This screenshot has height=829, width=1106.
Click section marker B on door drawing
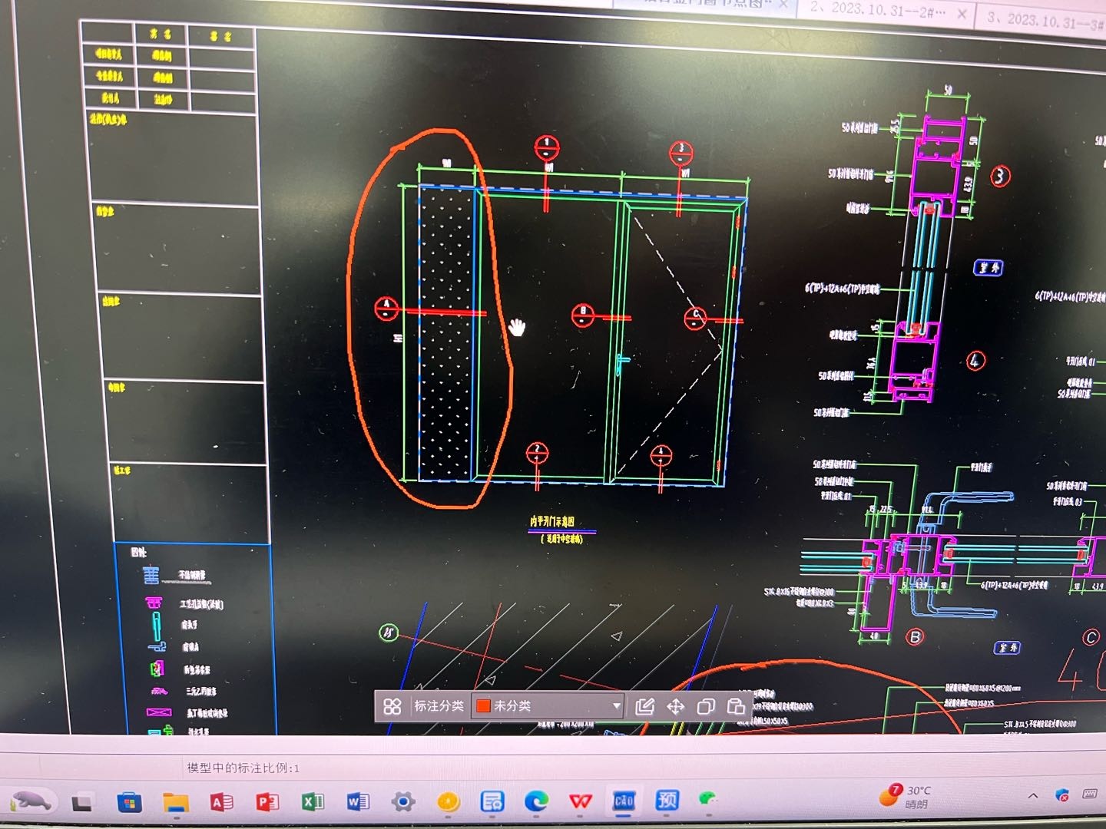[x=583, y=315]
